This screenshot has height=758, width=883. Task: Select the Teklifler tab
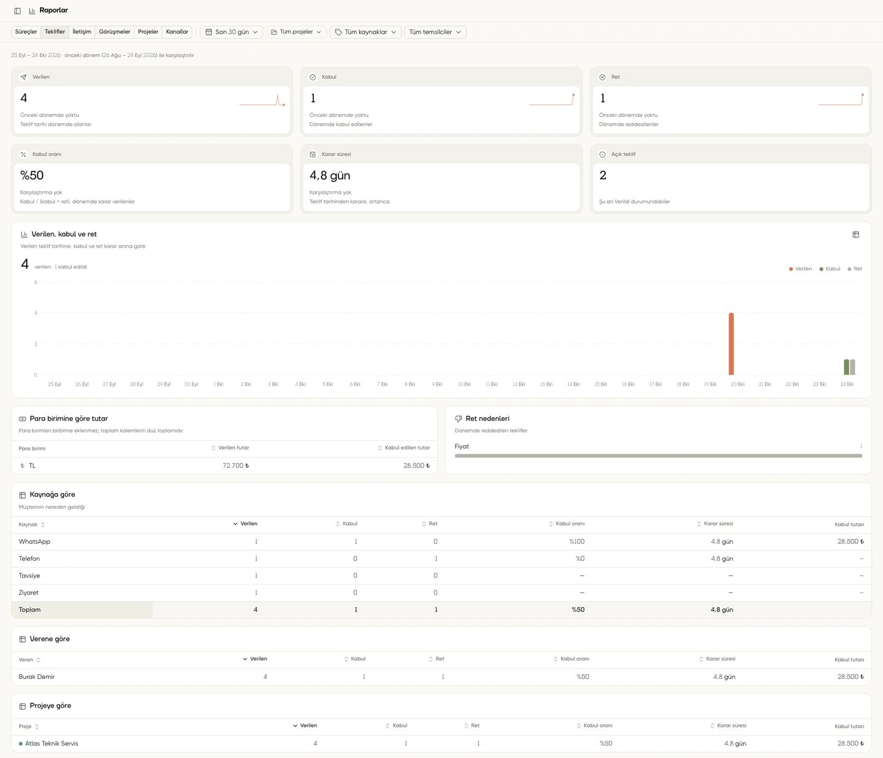pyautogui.click(x=55, y=32)
